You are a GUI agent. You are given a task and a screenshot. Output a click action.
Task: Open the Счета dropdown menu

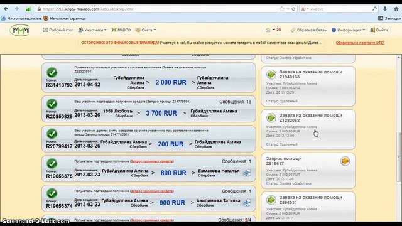[x=146, y=30]
